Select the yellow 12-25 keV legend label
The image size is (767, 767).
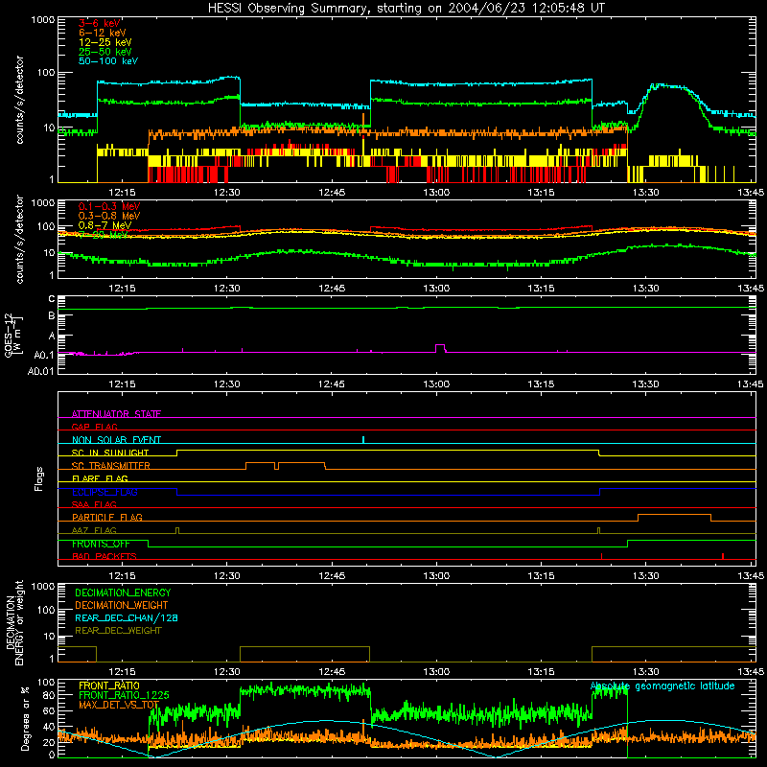point(105,42)
